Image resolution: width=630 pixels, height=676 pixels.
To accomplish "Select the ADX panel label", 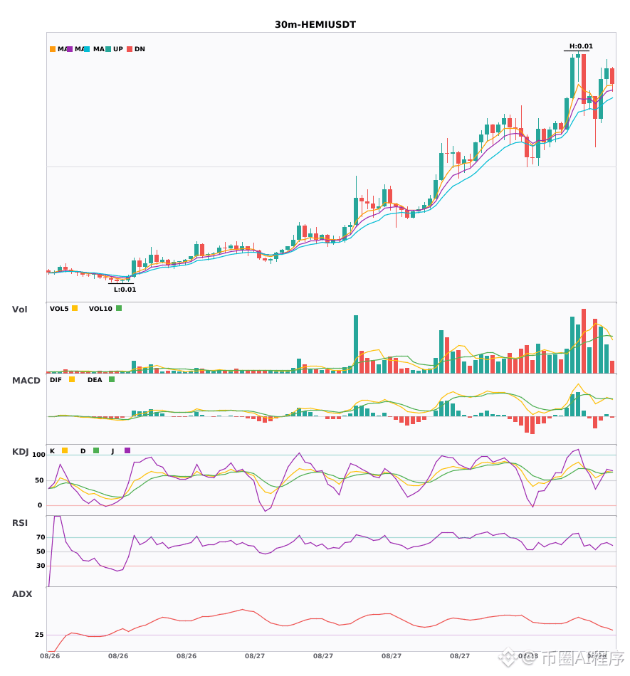I will (x=22, y=594).
